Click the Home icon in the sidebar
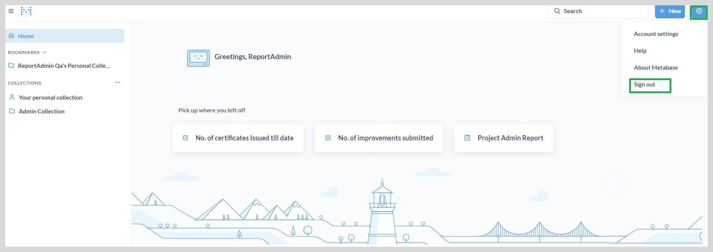The height and width of the screenshot is (252, 713). (x=11, y=36)
